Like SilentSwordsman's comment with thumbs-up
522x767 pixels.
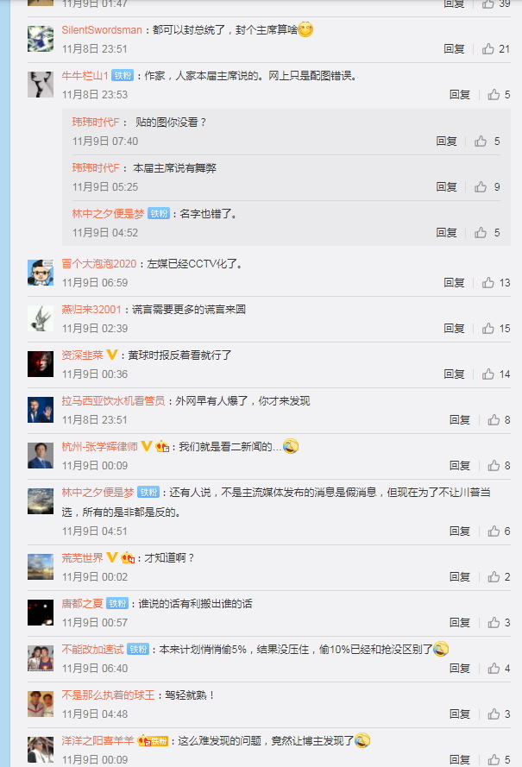pos(488,49)
